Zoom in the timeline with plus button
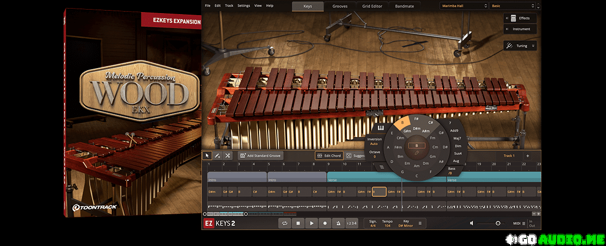This screenshot has width=606, height=246. 539,214
